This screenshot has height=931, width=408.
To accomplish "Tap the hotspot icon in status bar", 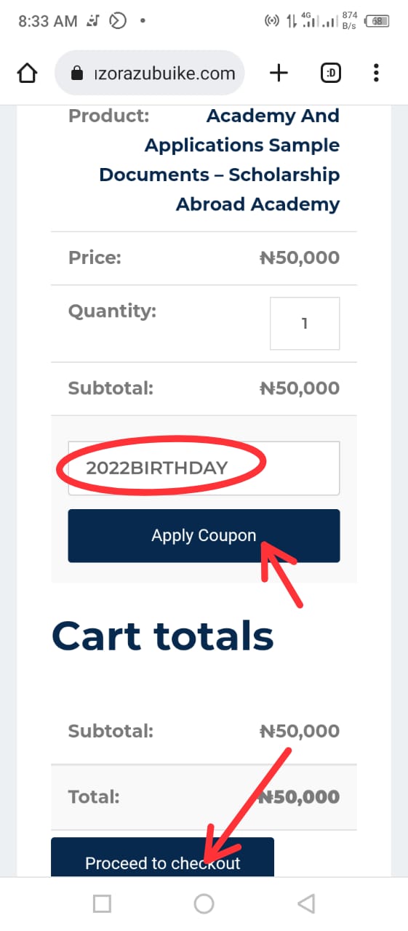I will click(271, 21).
